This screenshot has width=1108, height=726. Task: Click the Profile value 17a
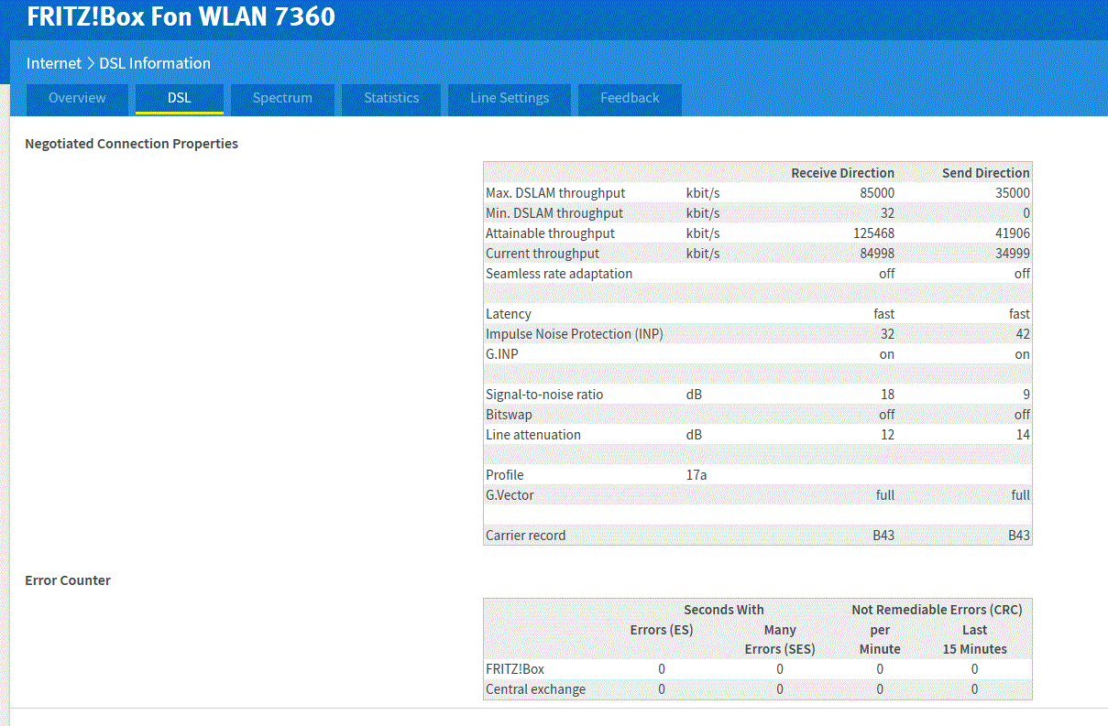tap(697, 475)
